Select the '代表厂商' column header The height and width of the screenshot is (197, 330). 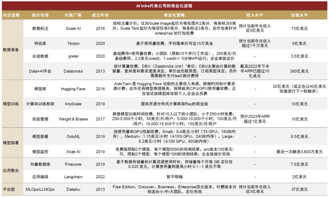(x=73, y=15)
